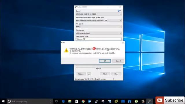Image resolution: width=185 pixels, height=104 pixels.
Task: Click the Cortana microphone icon
Action: pos(50,101)
